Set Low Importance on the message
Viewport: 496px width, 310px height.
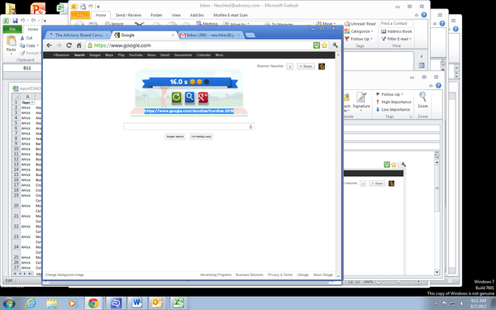(393, 109)
